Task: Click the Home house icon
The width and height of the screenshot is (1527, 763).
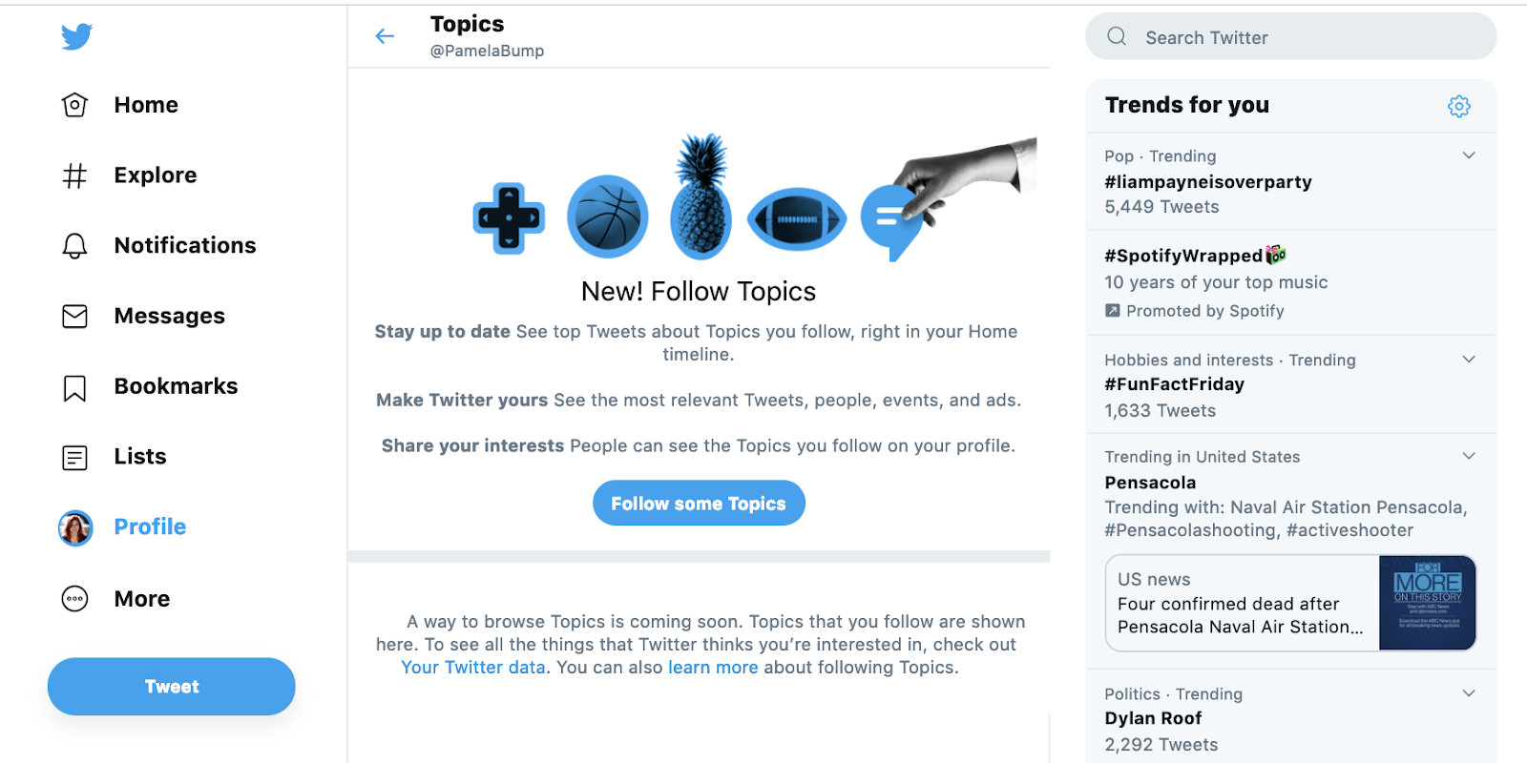Action: coord(74,105)
